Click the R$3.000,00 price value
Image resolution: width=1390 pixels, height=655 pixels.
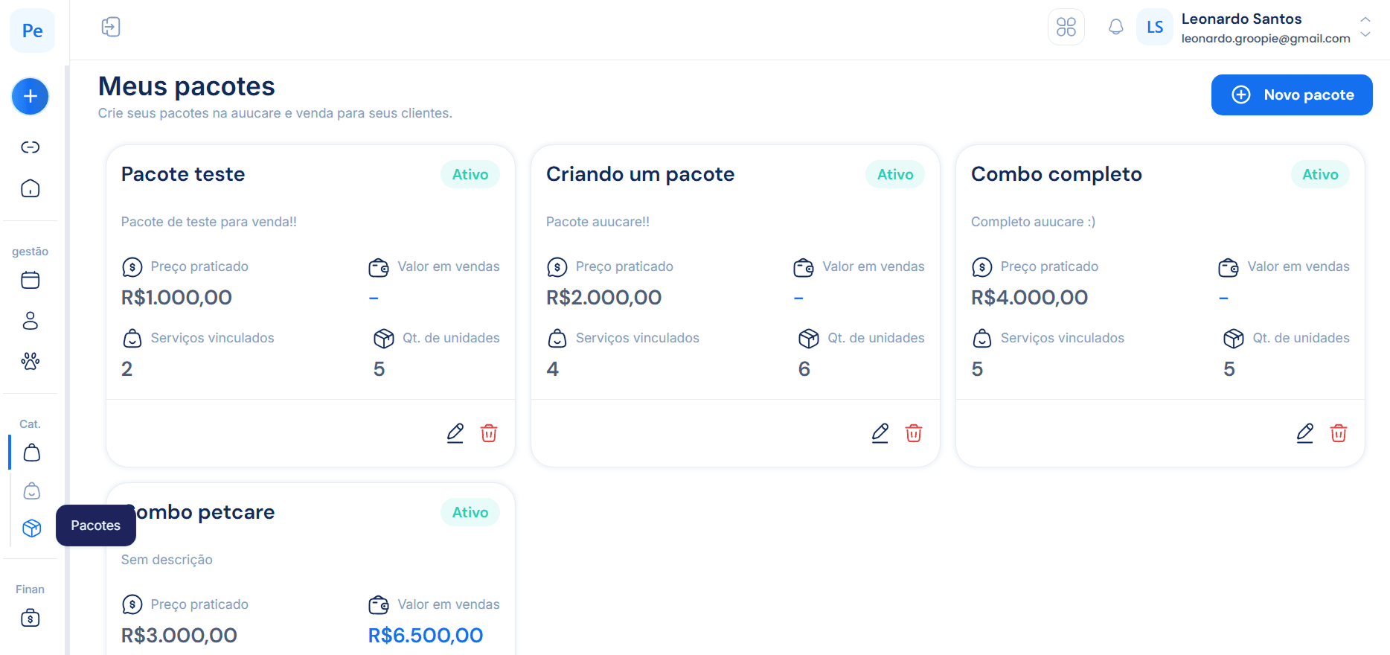click(x=179, y=636)
